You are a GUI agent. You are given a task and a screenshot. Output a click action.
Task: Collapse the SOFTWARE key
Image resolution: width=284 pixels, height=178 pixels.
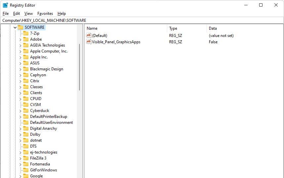coord(15,27)
